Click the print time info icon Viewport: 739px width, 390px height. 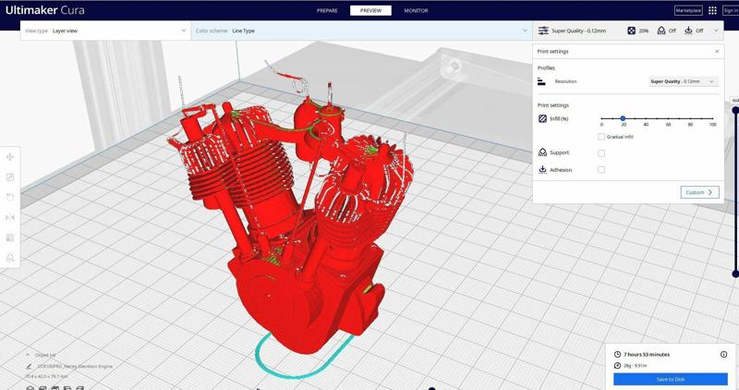[x=723, y=354]
